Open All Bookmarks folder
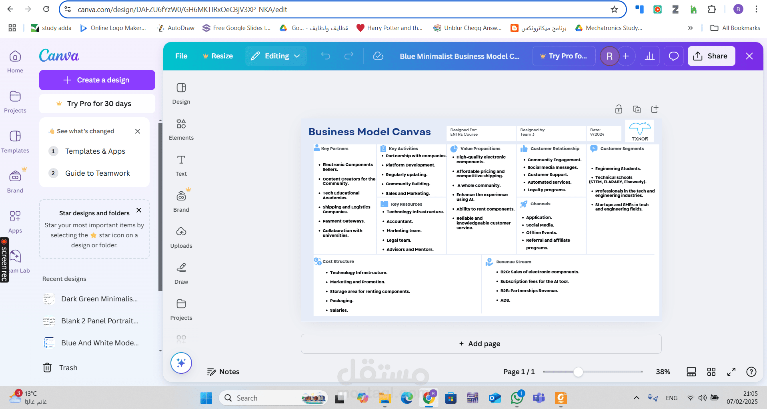Viewport: 767px width, 409px height. tap(735, 28)
